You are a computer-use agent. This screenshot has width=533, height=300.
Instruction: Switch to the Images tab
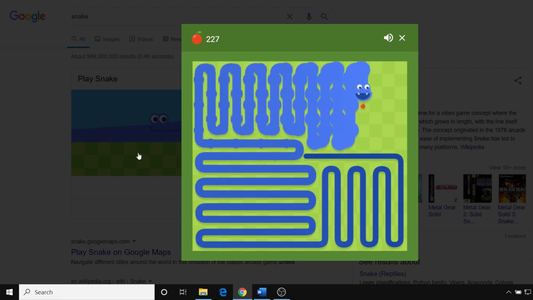[x=107, y=39]
